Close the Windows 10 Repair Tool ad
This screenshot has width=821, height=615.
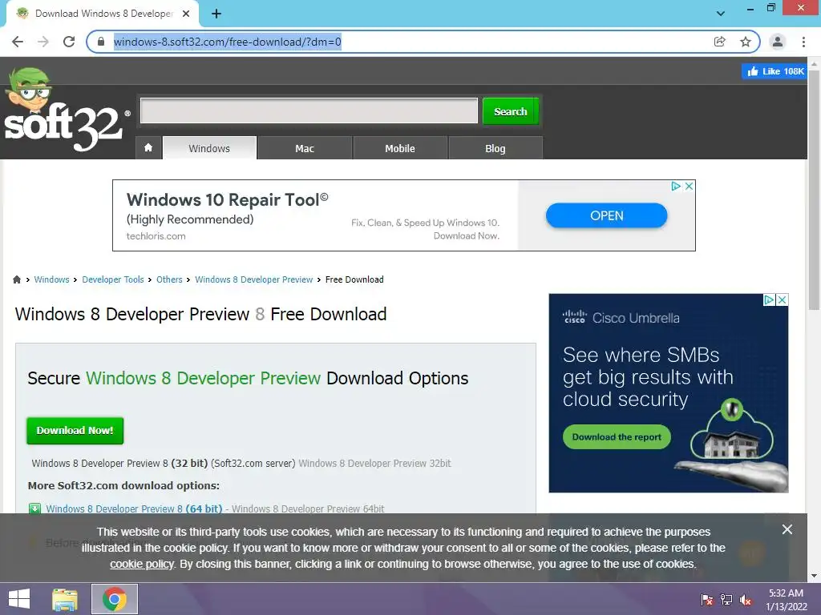click(x=689, y=186)
